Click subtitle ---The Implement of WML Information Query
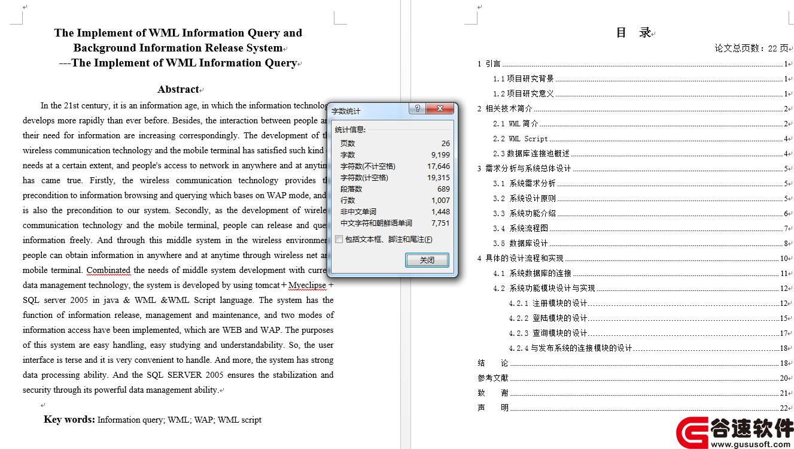 [178, 63]
